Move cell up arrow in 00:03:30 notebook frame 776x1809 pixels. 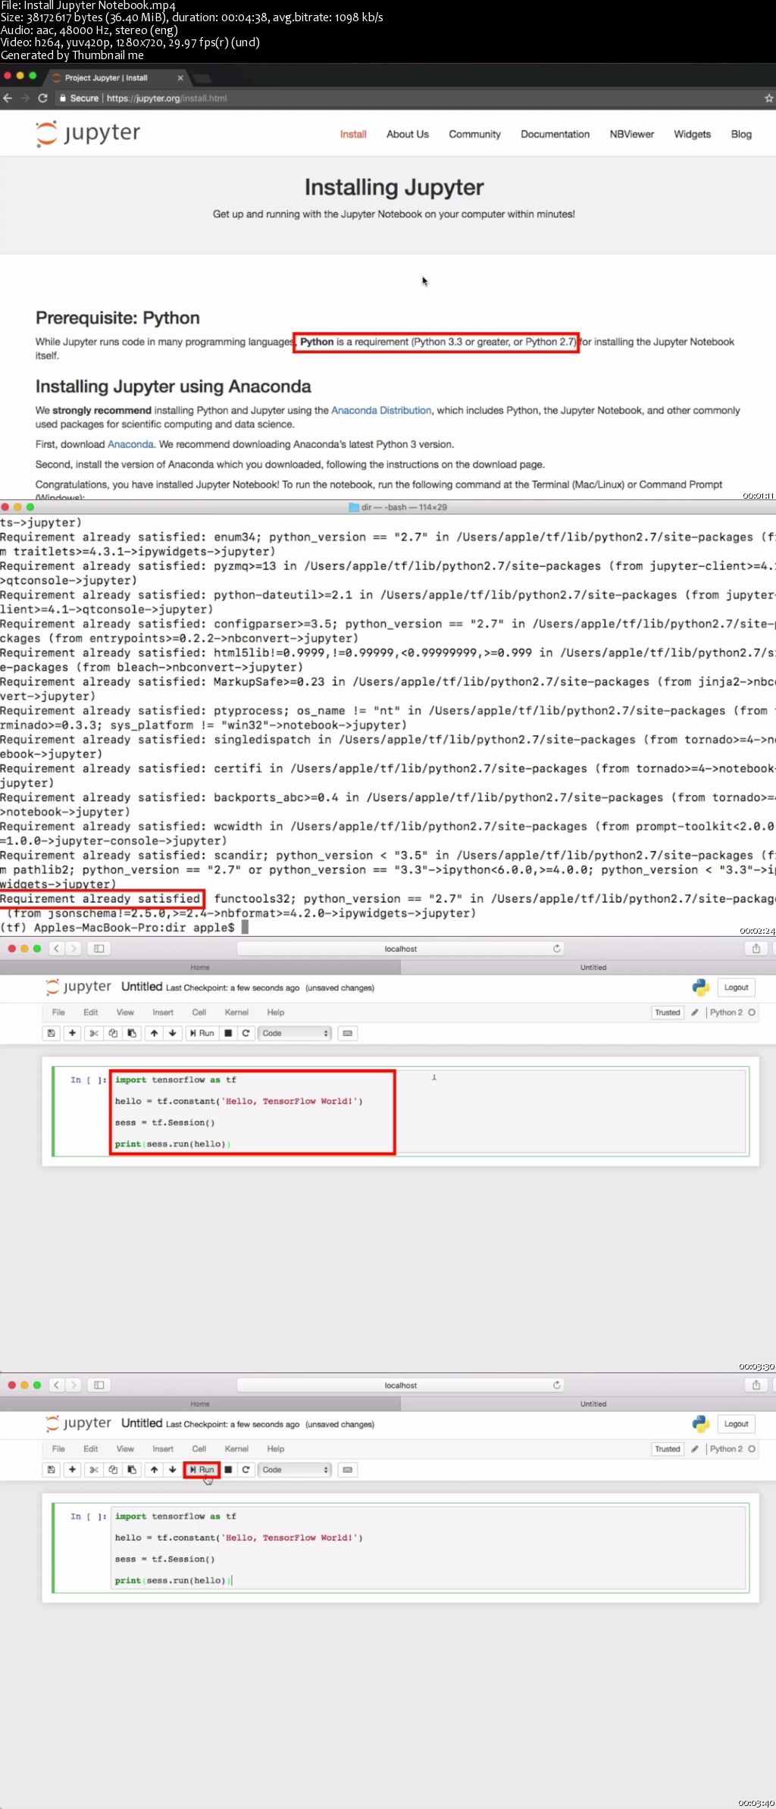(x=154, y=1033)
